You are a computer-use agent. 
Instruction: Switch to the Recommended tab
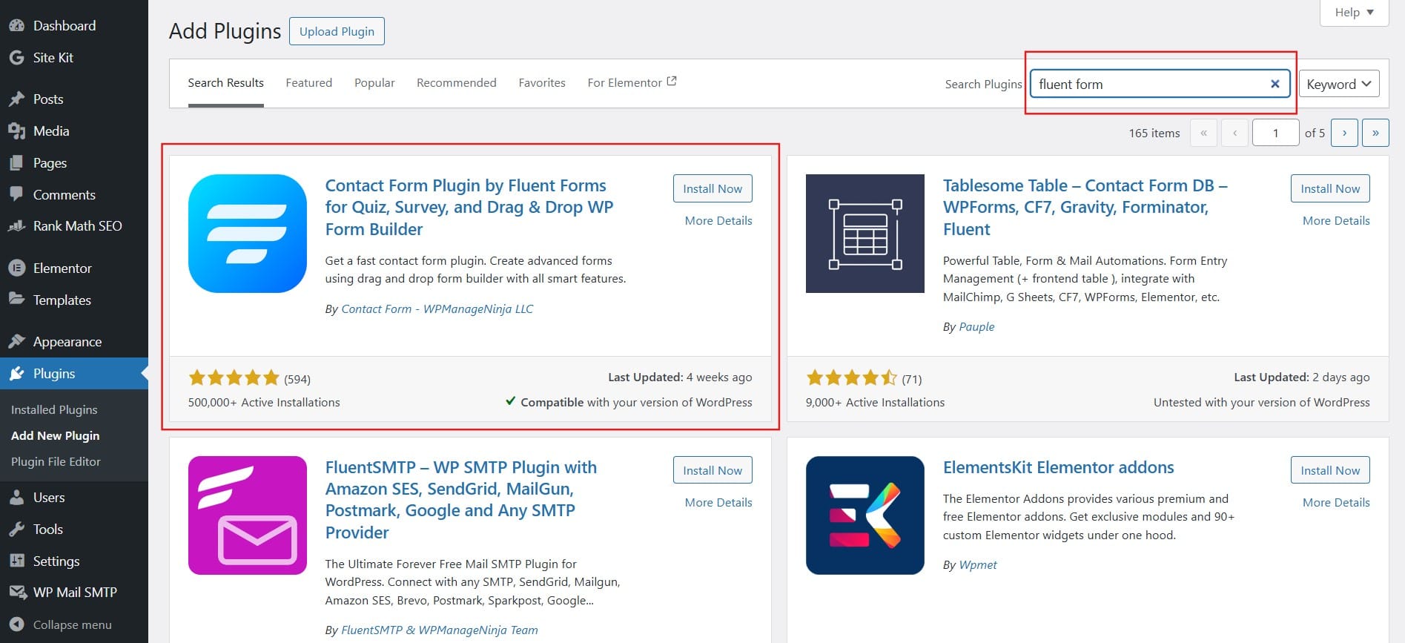point(457,83)
